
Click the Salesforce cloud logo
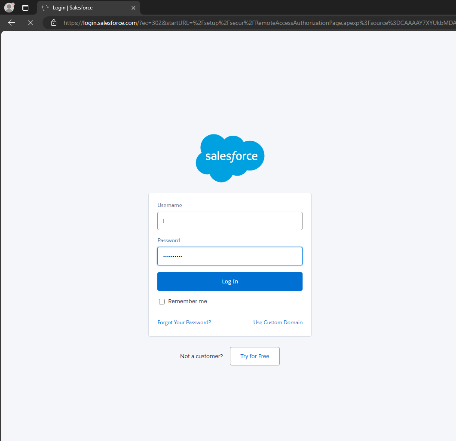pyautogui.click(x=230, y=158)
